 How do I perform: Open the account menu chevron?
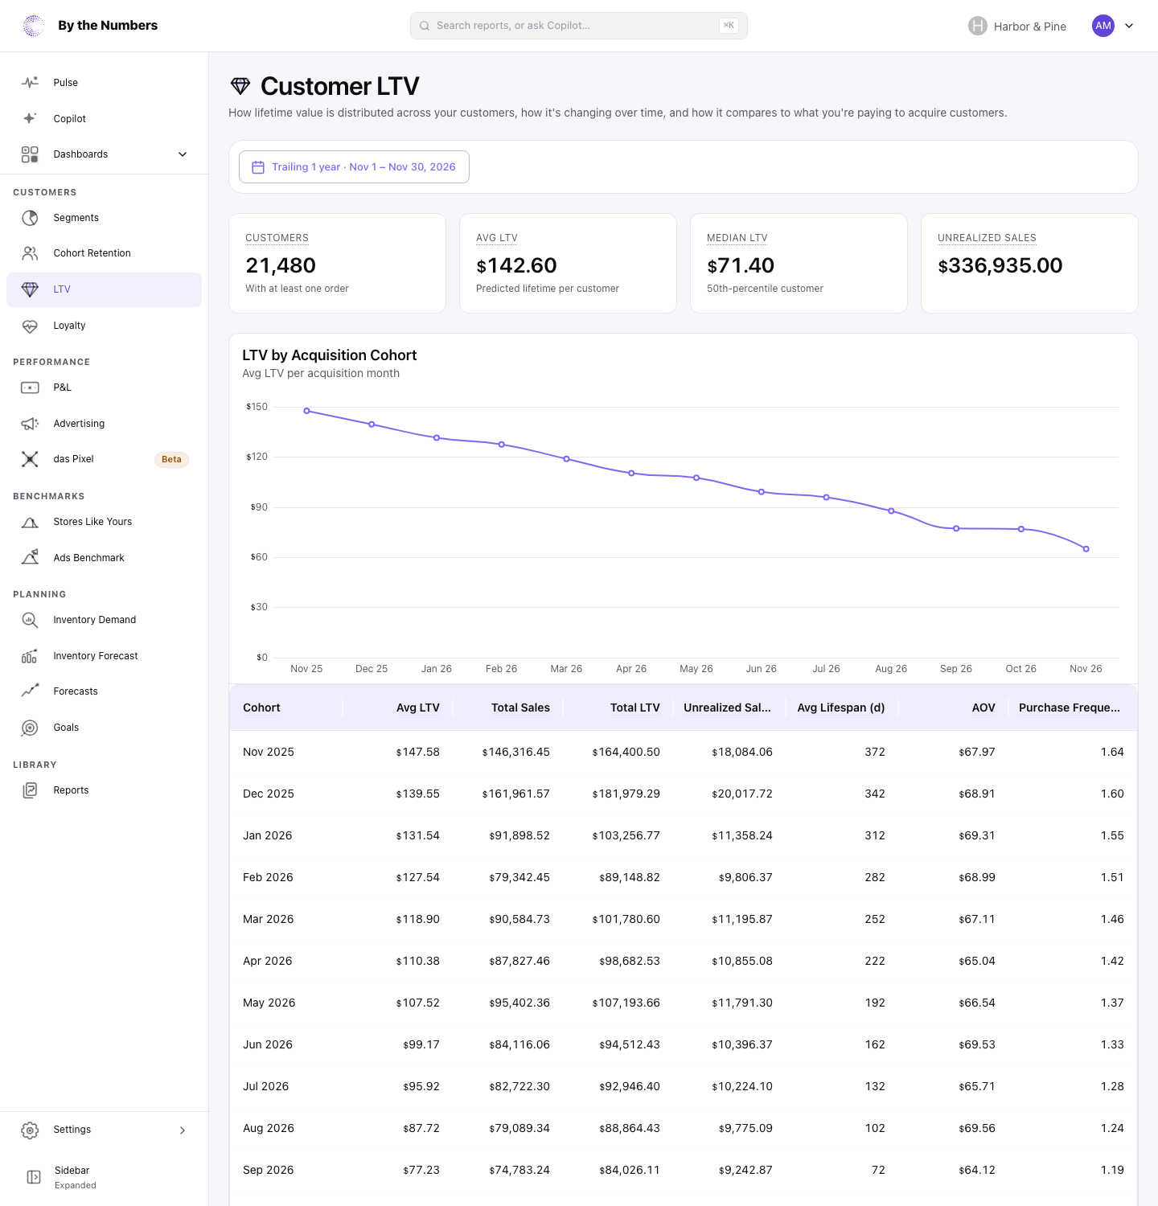point(1129,26)
